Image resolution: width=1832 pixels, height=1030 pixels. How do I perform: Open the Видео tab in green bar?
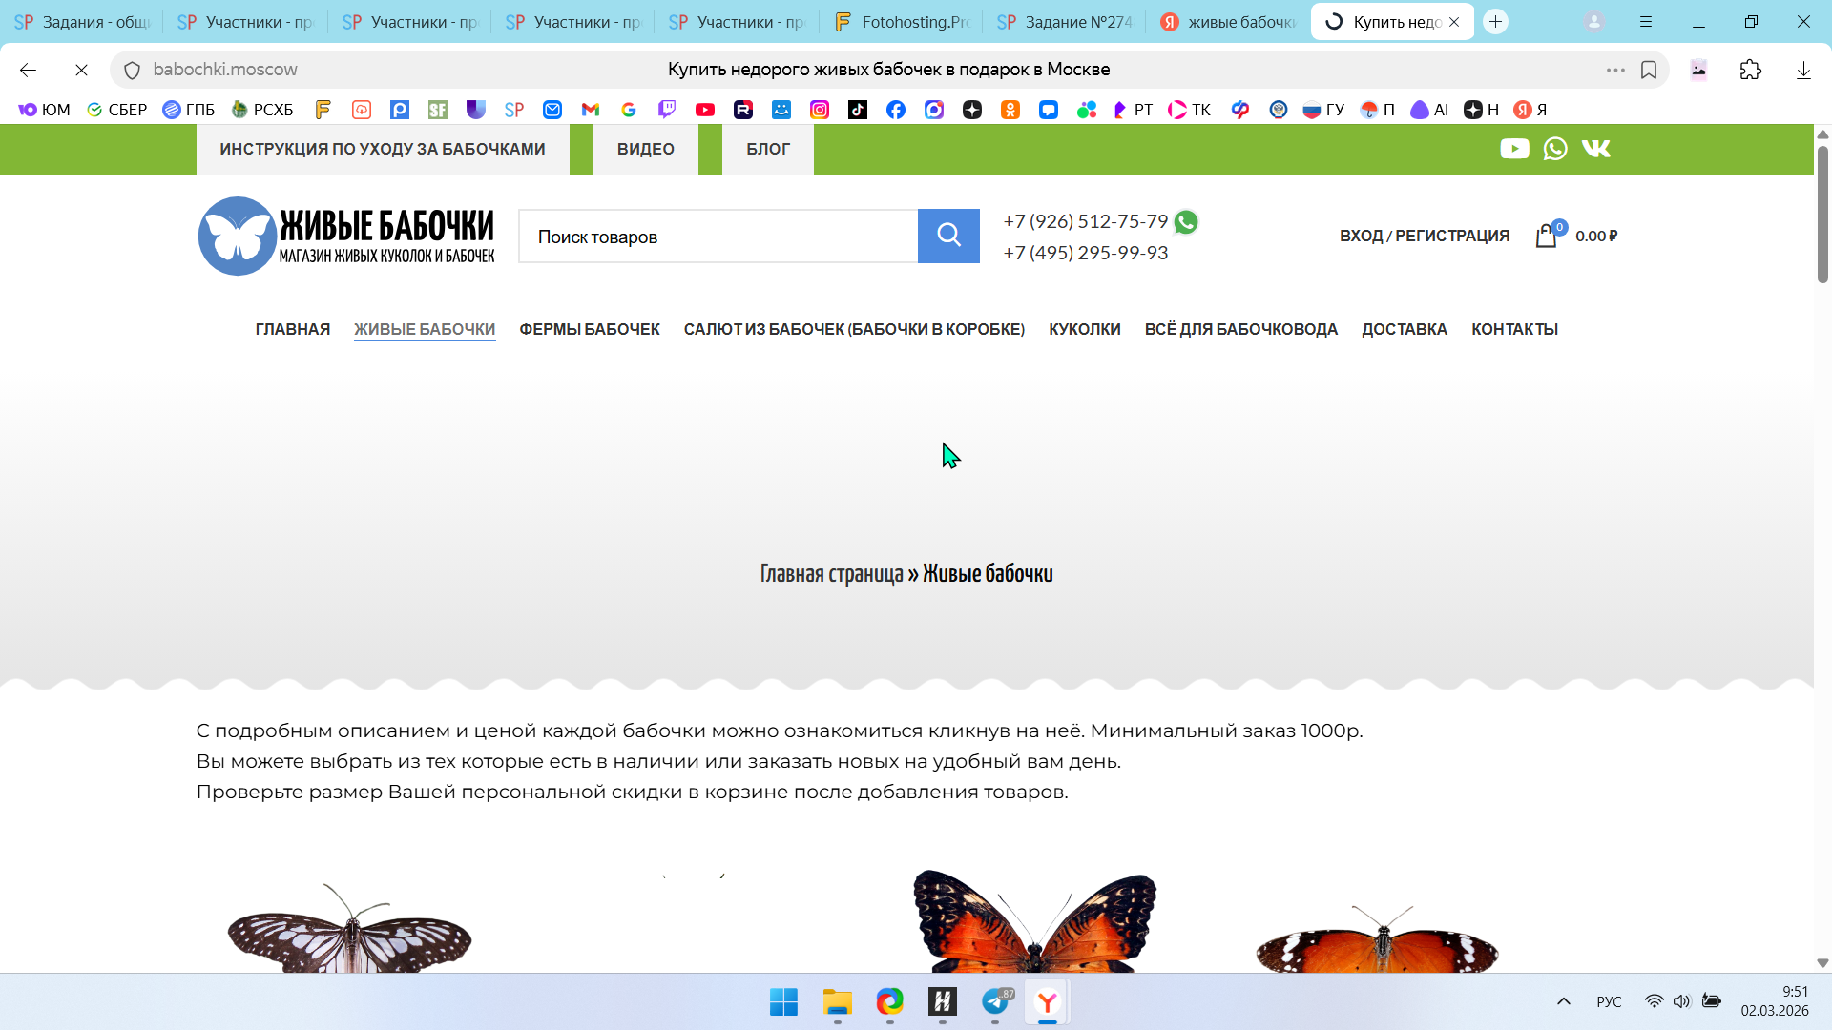tap(645, 149)
